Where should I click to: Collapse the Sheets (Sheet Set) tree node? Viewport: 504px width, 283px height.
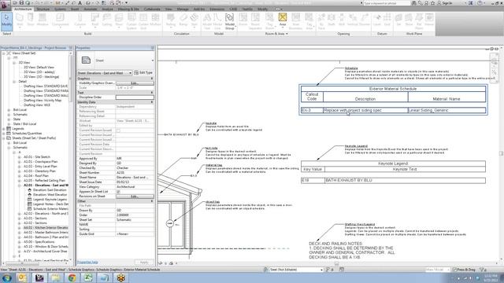click(x=4, y=138)
